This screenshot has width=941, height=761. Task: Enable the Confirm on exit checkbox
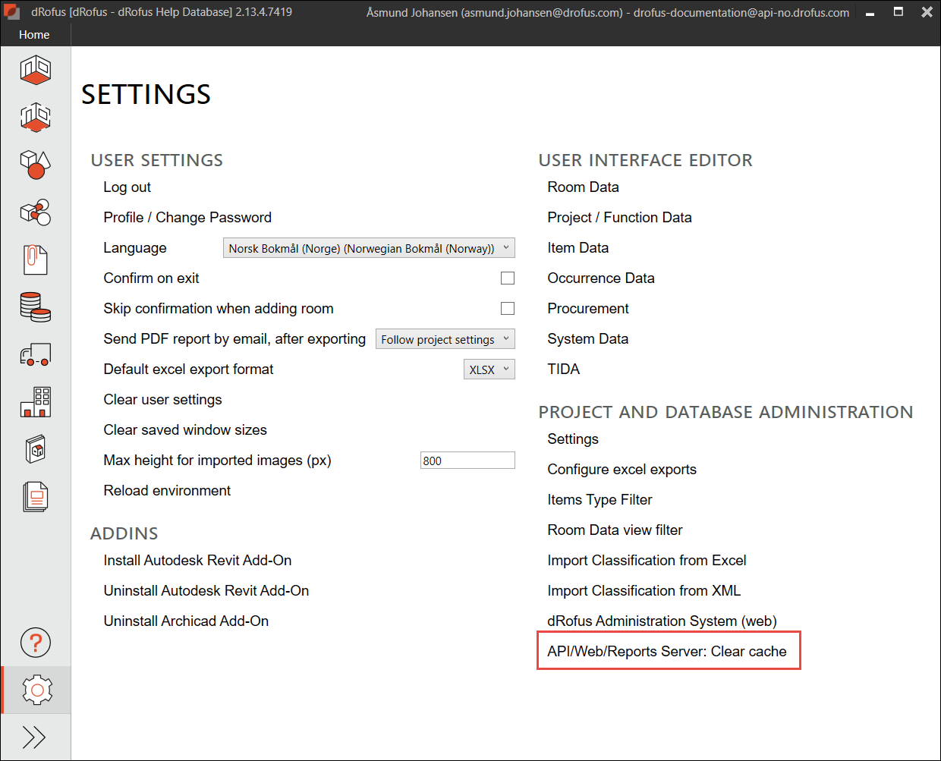click(508, 278)
